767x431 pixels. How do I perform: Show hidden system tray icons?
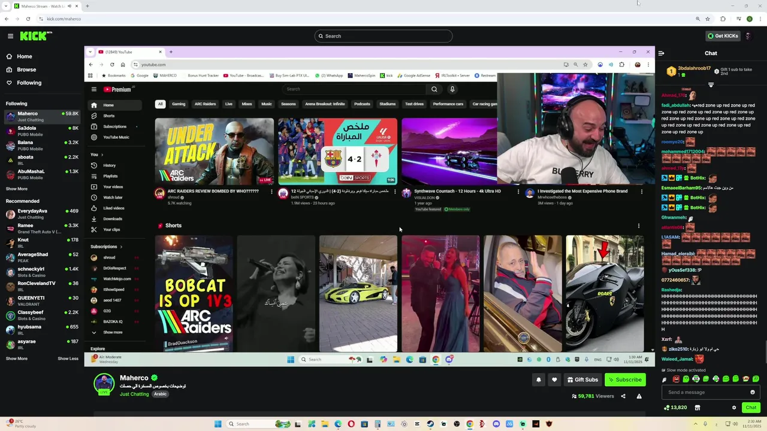click(x=696, y=424)
